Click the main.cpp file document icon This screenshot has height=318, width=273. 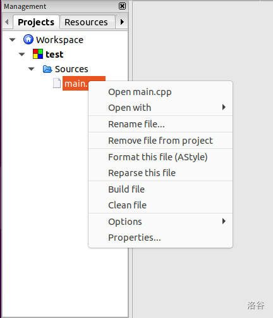click(57, 83)
